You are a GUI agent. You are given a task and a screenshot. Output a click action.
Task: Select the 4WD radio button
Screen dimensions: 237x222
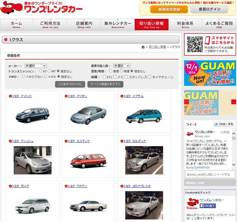point(45,76)
